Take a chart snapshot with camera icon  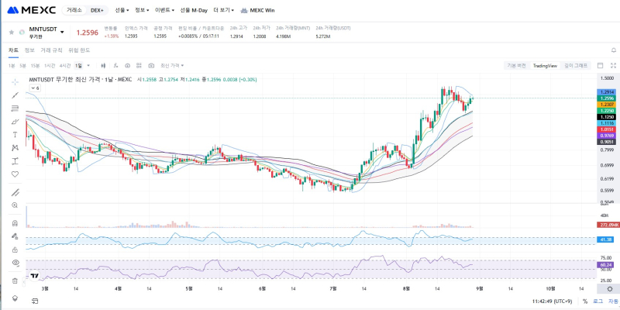(x=151, y=66)
